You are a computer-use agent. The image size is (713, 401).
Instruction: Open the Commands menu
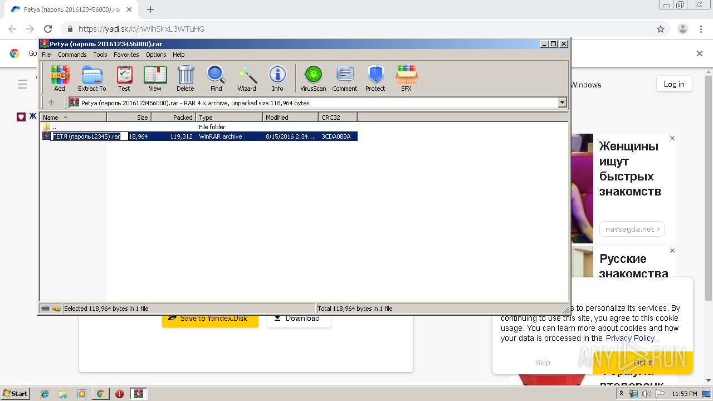pos(72,55)
